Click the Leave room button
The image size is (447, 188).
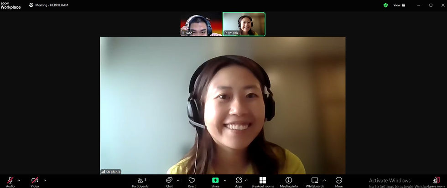click(437, 182)
